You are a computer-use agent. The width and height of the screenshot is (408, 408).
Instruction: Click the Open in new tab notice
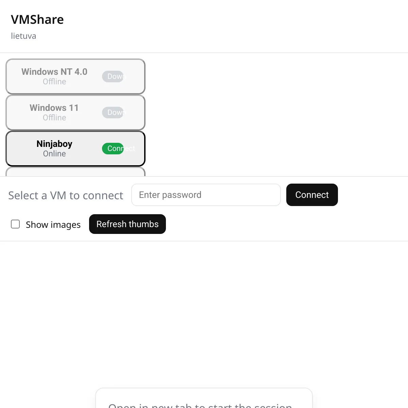204,398
